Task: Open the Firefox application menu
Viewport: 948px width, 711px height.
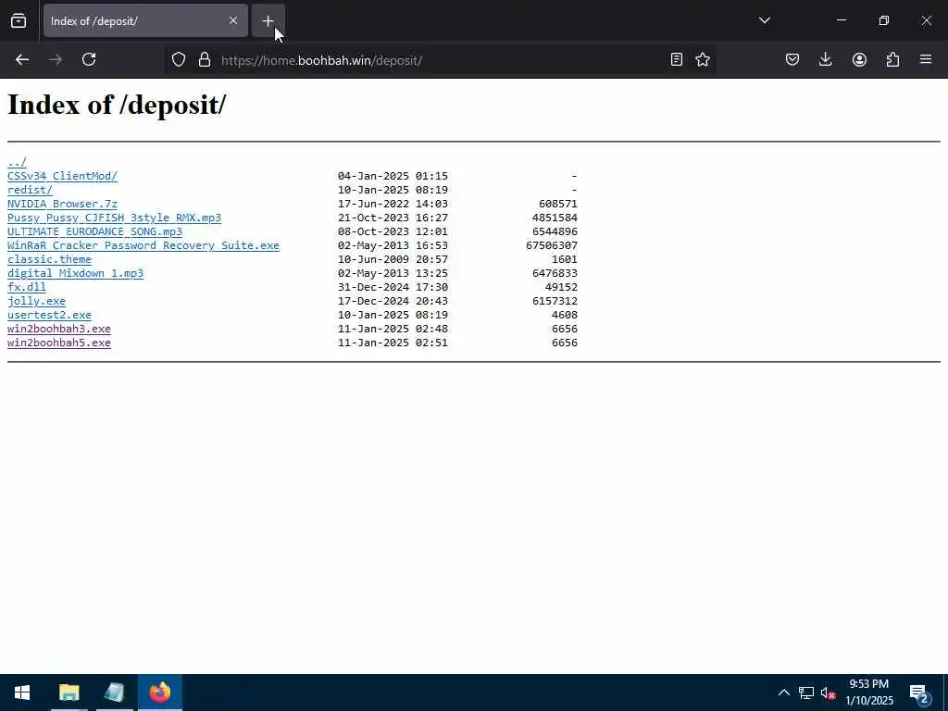Action: coord(926,59)
